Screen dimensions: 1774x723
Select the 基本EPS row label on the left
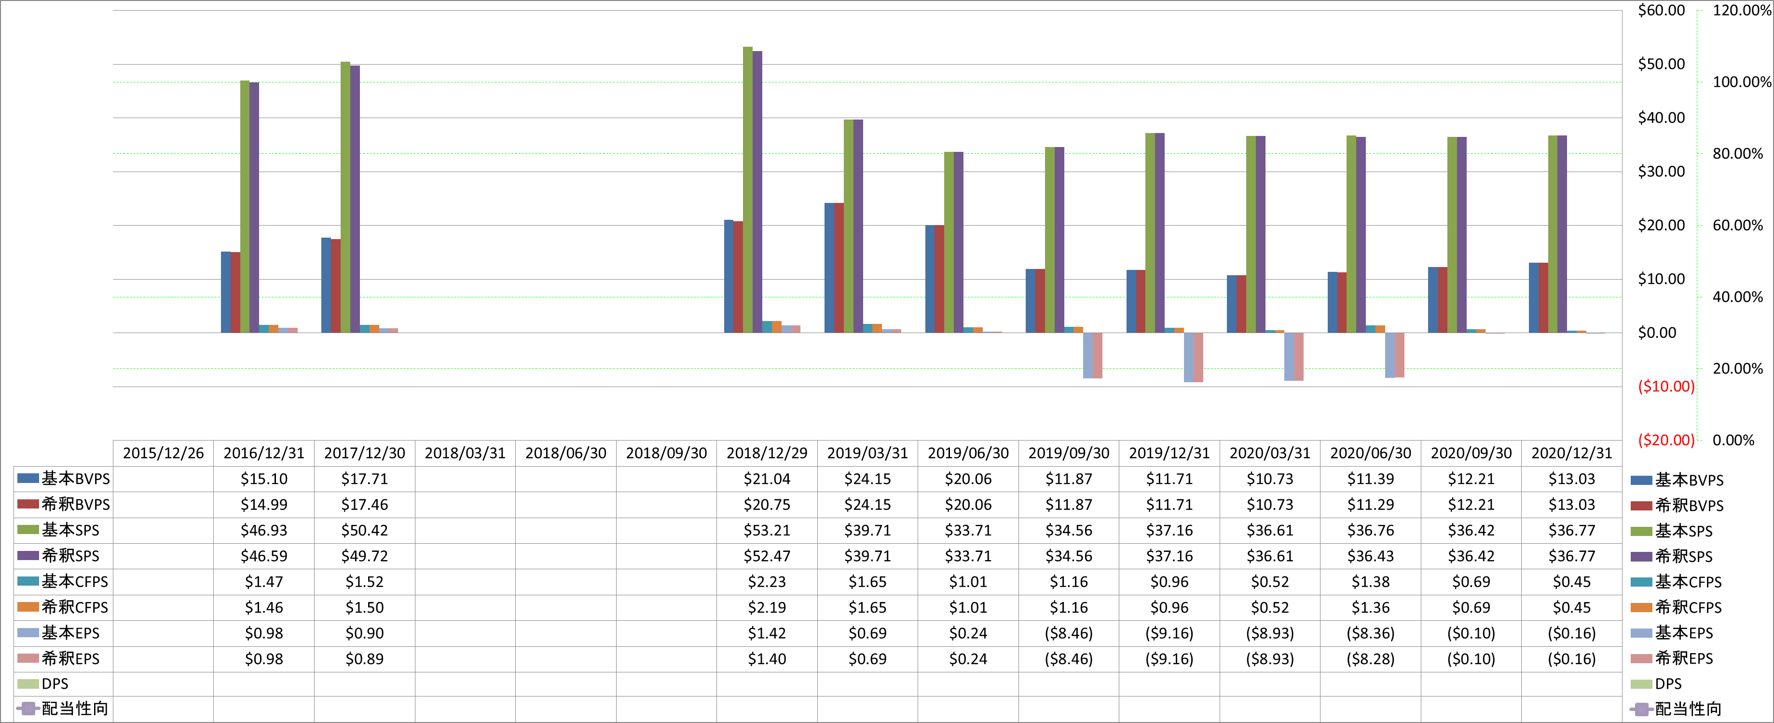[70, 632]
